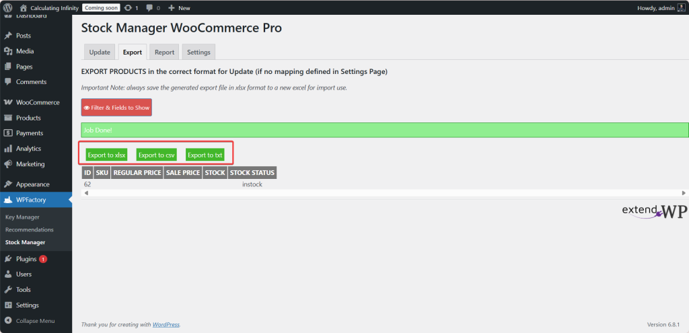Open the plugin Settings tab
The image size is (689, 333).
198,52
